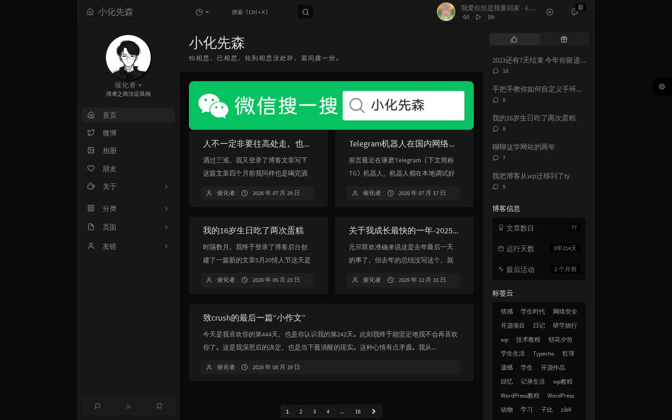
Task: Click the author avatar in sidebar
Action: point(128,57)
